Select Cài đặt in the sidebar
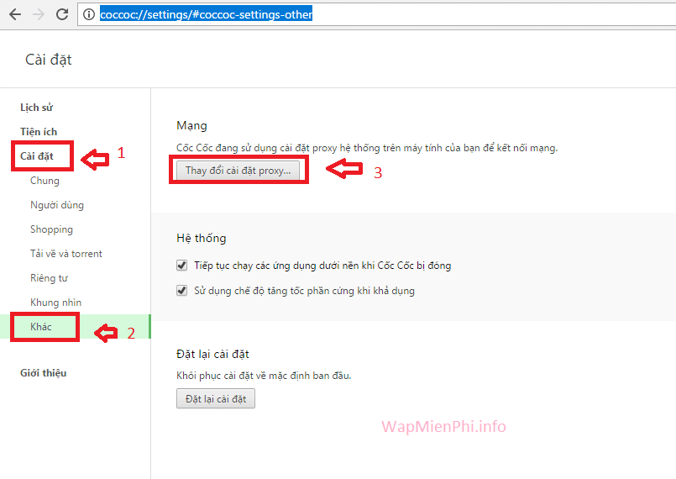This screenshot has width=676, height=479. click(37, 155)
